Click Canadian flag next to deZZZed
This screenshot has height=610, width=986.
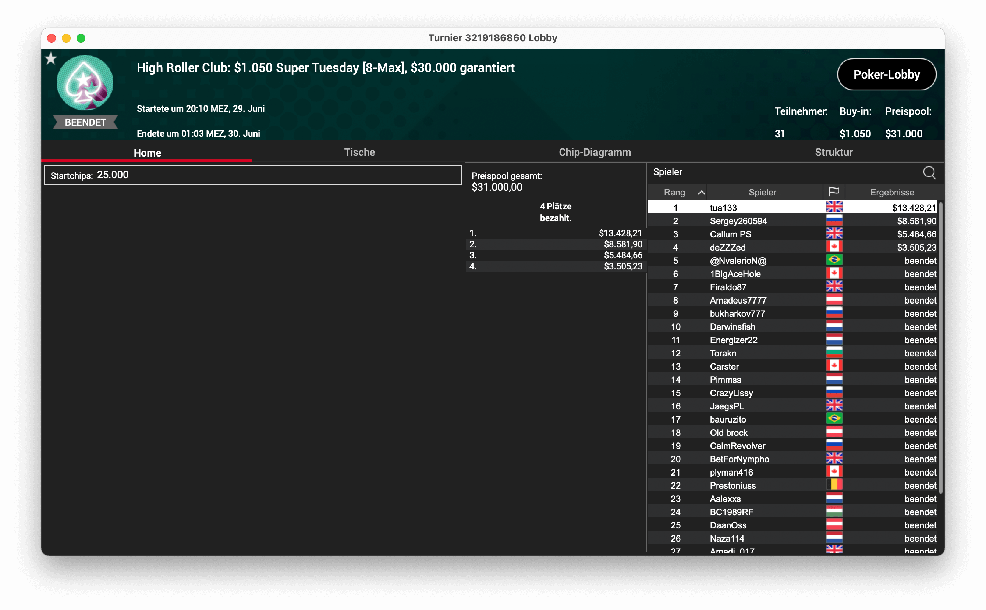[x=834, y=247]
